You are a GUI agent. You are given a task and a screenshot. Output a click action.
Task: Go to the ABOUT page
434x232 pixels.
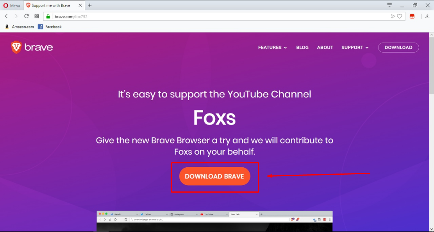tap(325, 48)
